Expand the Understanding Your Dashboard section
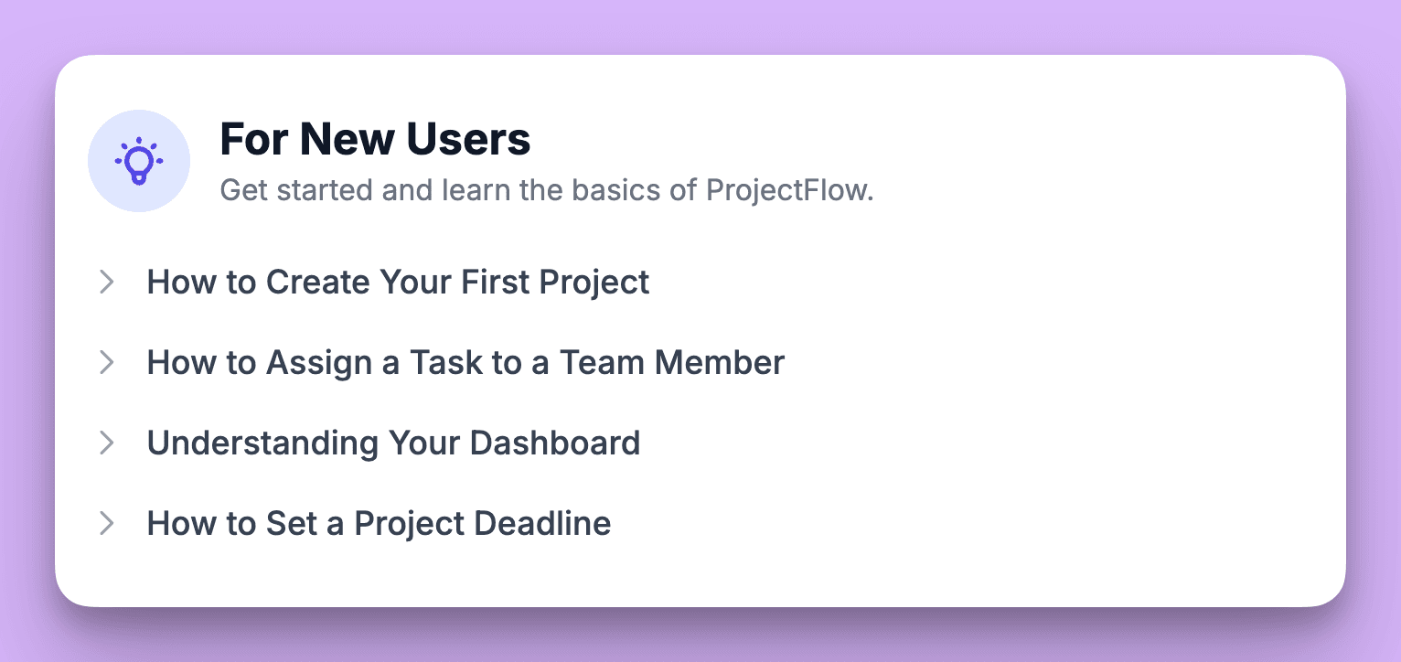This screenshot has height=662, width=1401. click(393, 443)
